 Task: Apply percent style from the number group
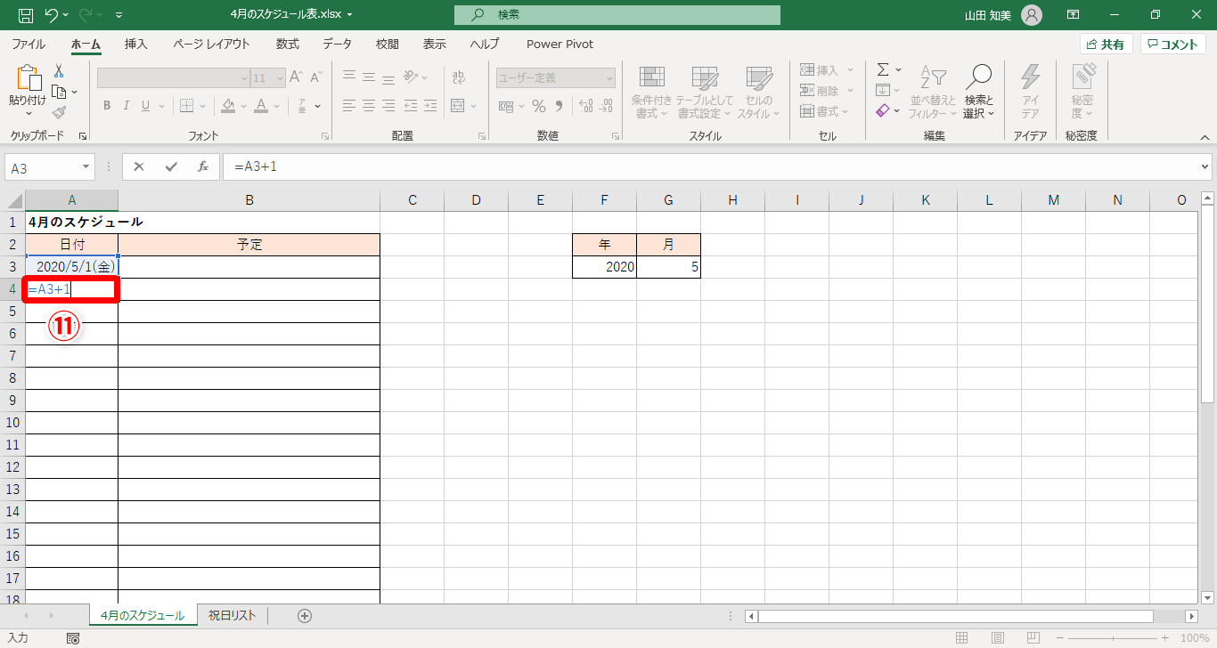539,107
